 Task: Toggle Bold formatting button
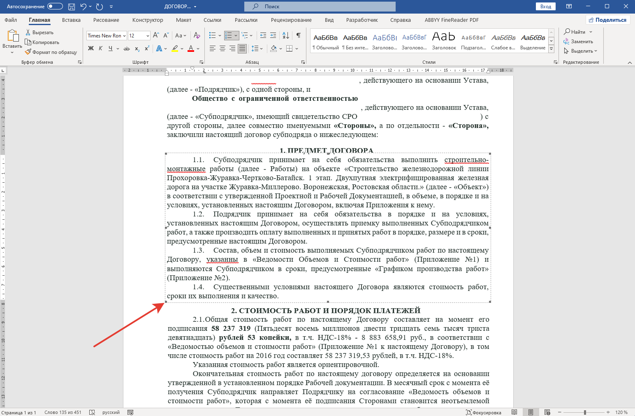pos(91,49)
